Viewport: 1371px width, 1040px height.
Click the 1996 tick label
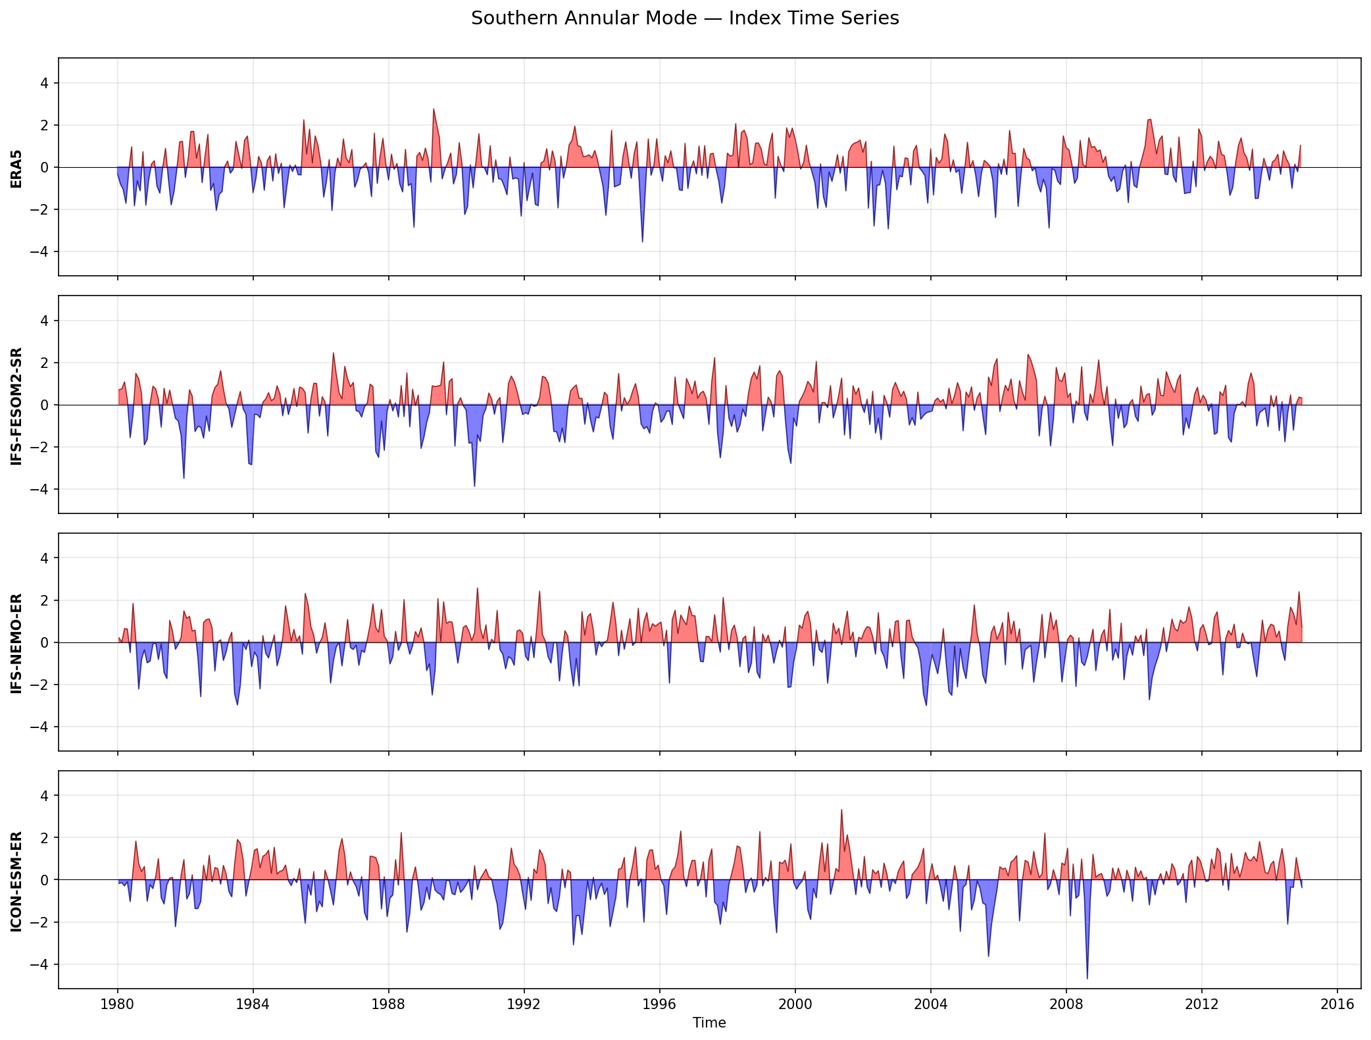tap(660, 1004)
